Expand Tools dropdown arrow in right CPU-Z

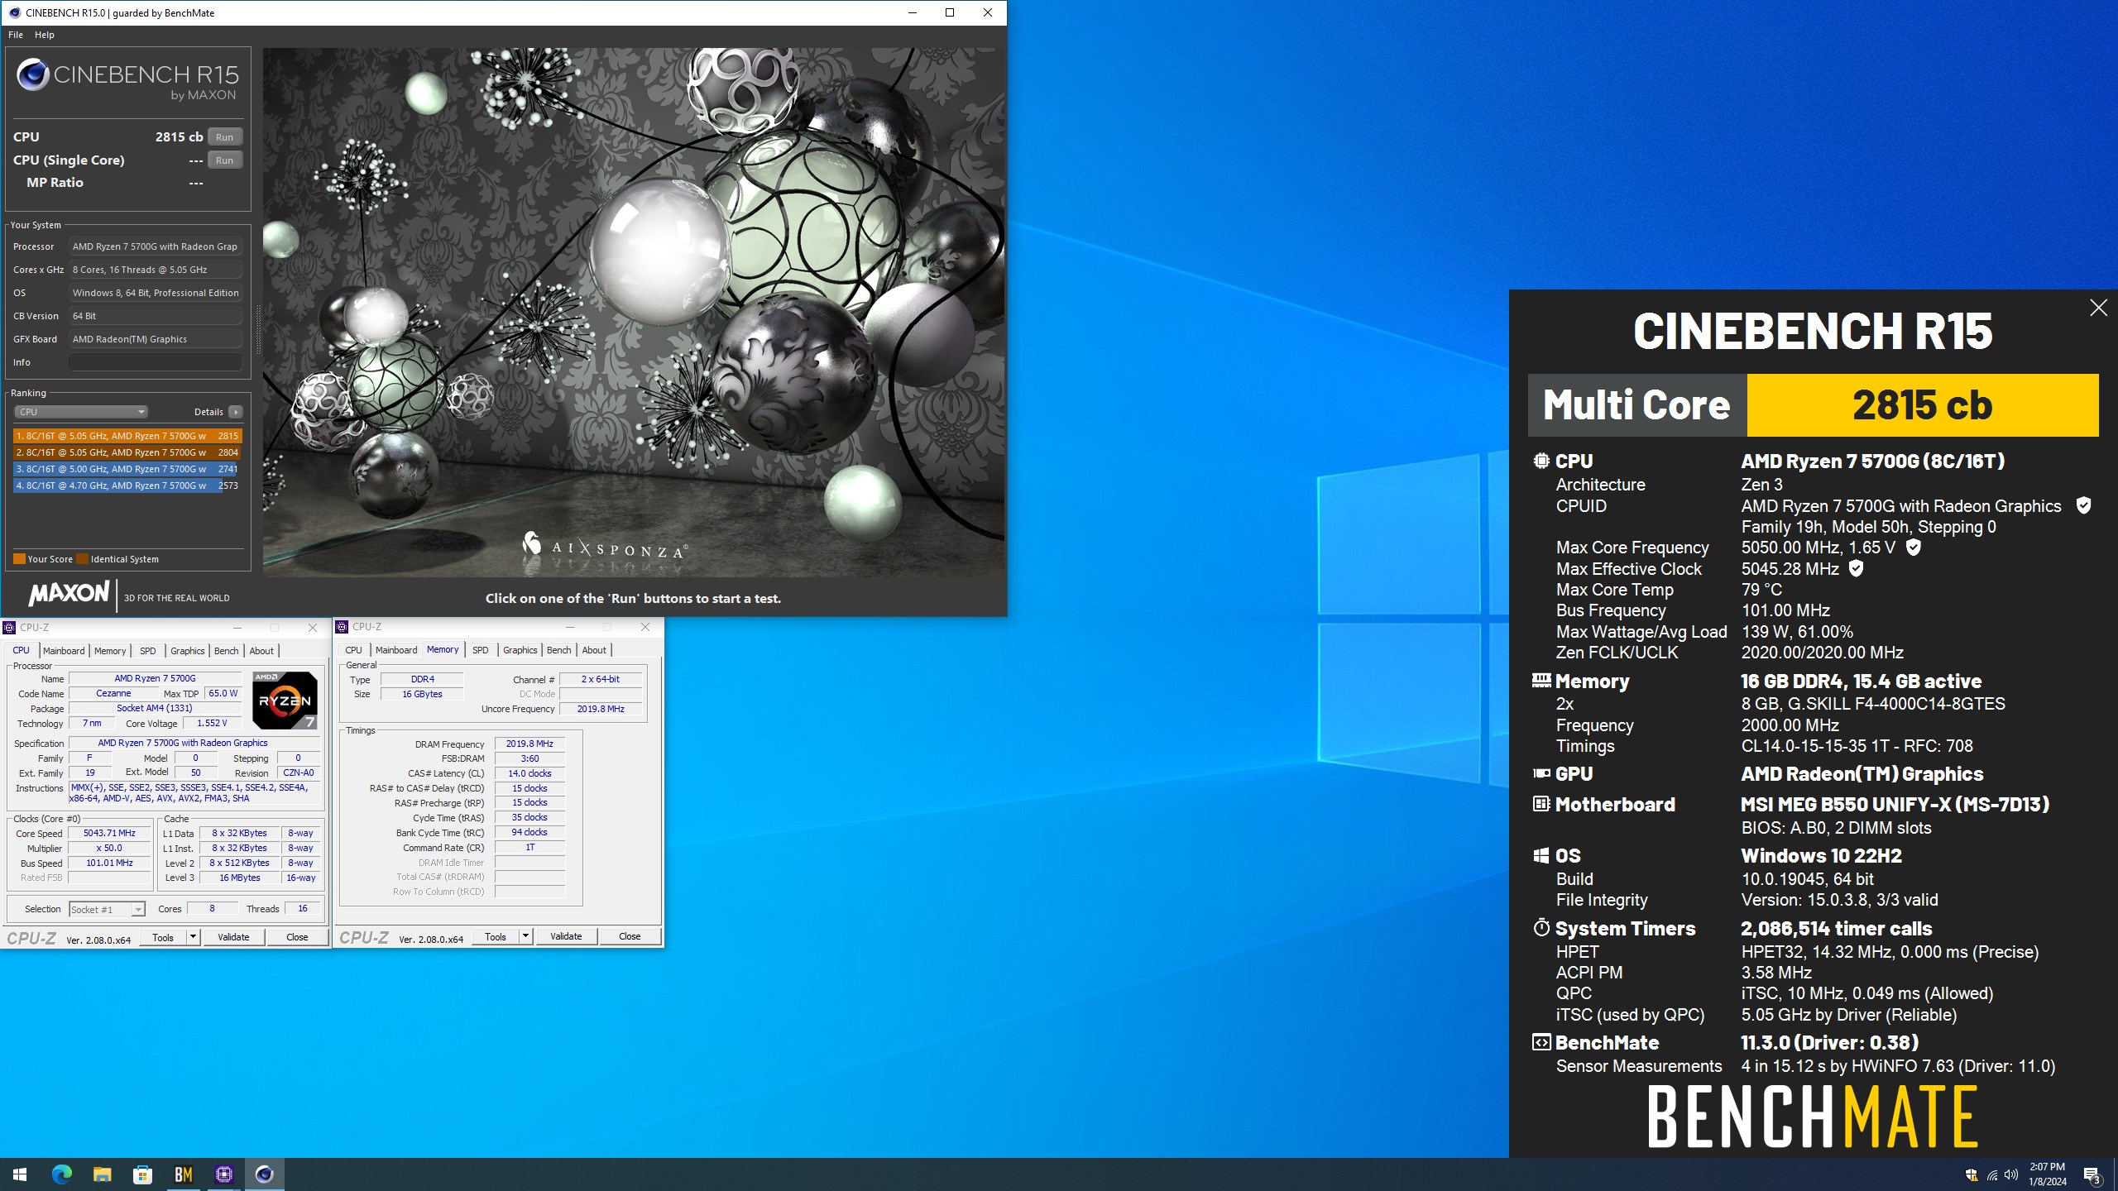click(x=526, y=936)
